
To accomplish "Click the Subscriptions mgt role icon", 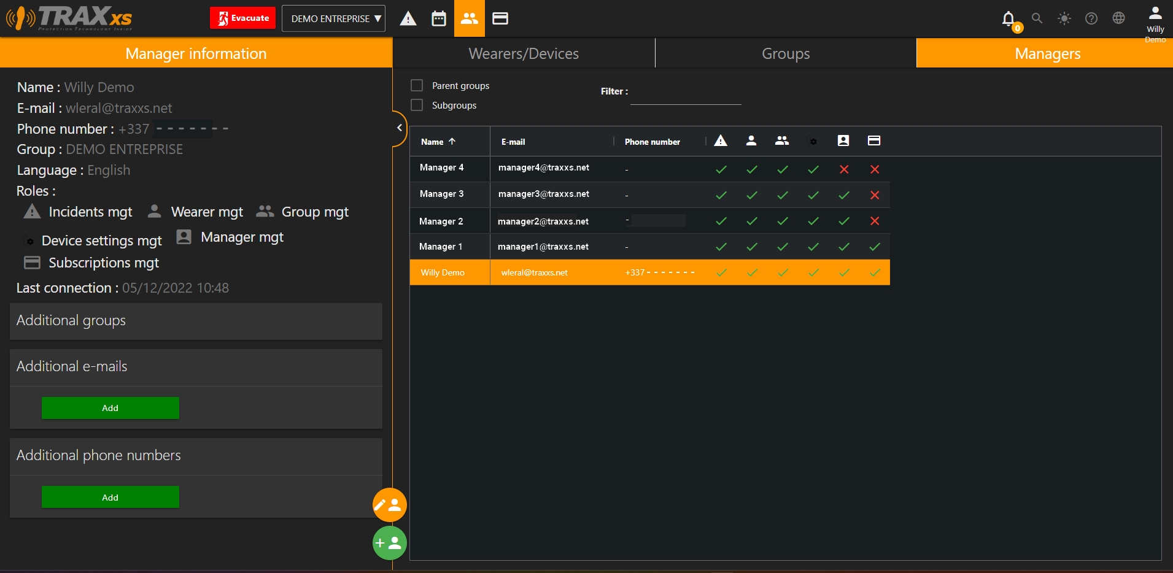I will (32, 263).
